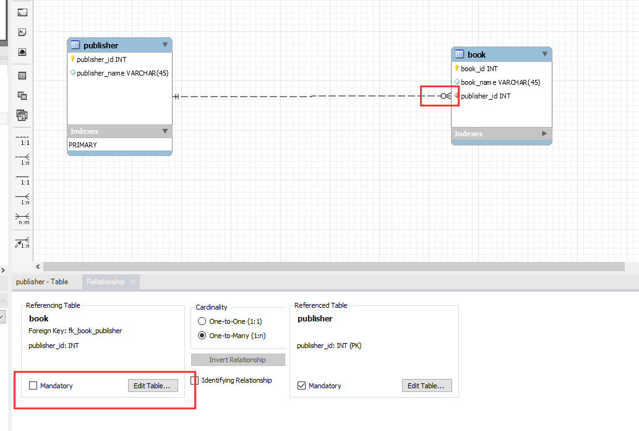Select the Place a New Table tool

click(x=22, y=75)
